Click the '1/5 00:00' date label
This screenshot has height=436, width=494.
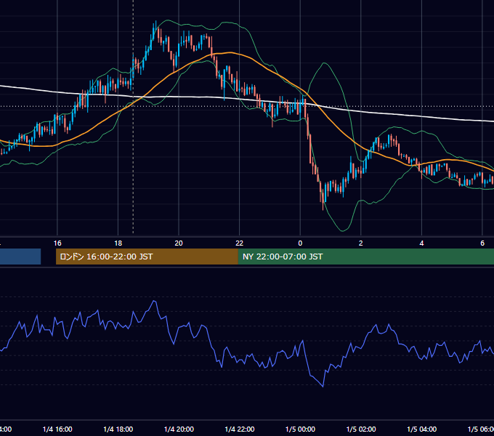coord(300,429)
